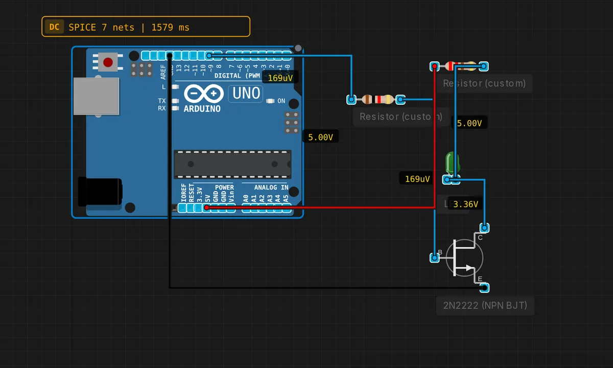Click the transistor collector terminal C
The image size is (613, 368).
click(484, 227)
